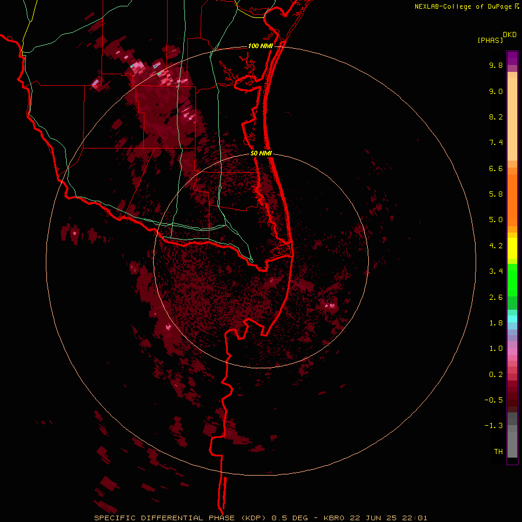Select the 1.0 legend value
The height and width of the screenshot is (522, 522).
496,349
